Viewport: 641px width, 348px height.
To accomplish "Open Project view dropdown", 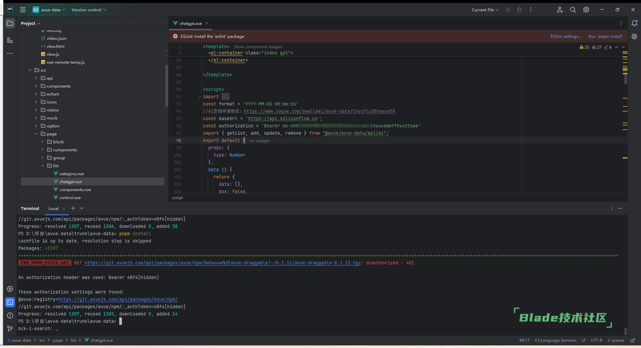I will (x=31, y=23).
